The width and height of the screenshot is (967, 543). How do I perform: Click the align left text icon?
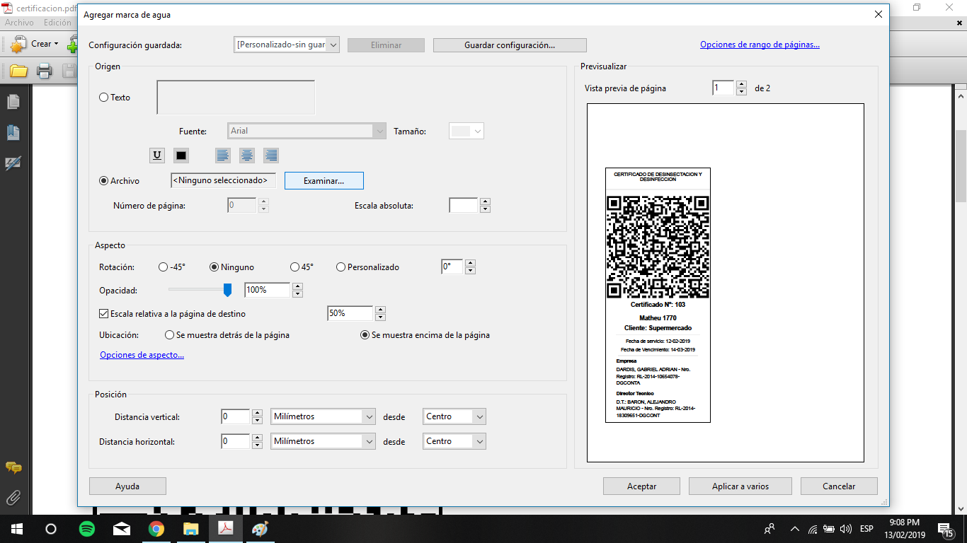pos(223,155)
